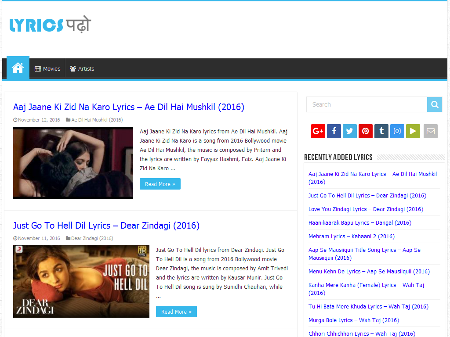This screenshot has width=450, height=337.
Task: Focus the Search input field
Action: pyautogui.click(x=367, y=104)
